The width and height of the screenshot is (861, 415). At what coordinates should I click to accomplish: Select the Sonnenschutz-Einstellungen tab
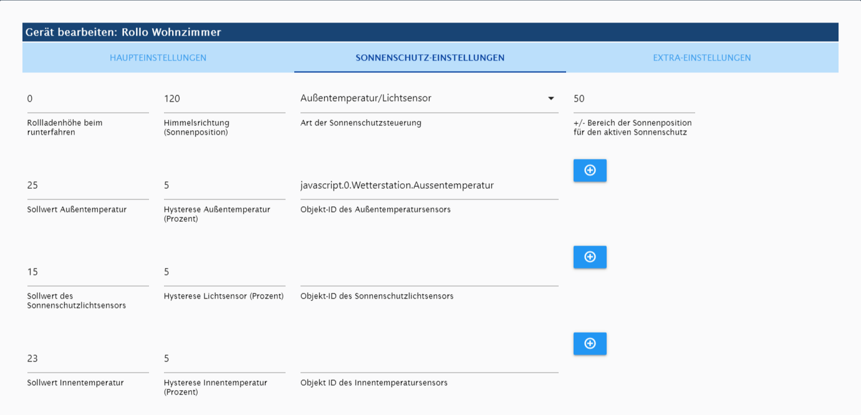(x=430, y=58)
